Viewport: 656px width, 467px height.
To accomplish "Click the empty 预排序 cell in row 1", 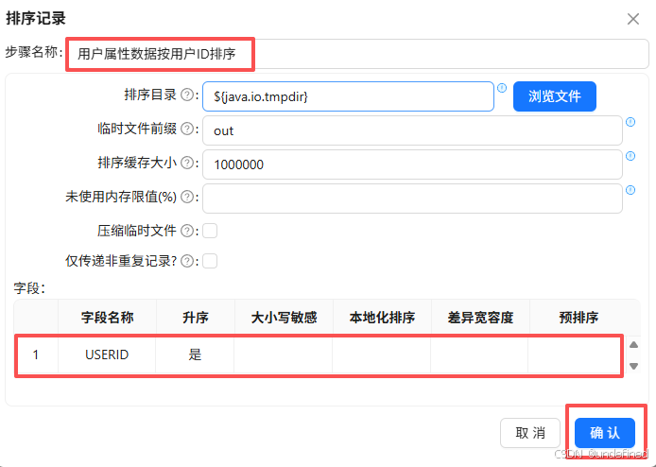I will 574,355.
